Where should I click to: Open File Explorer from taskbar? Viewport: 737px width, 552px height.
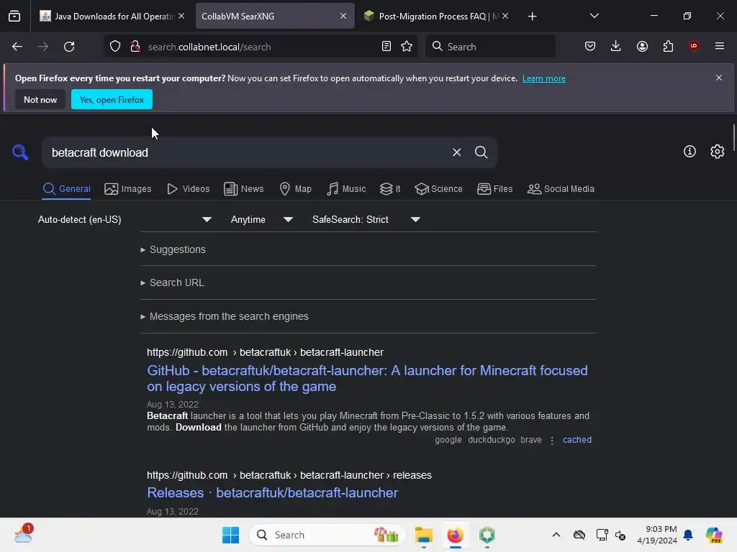423,535
